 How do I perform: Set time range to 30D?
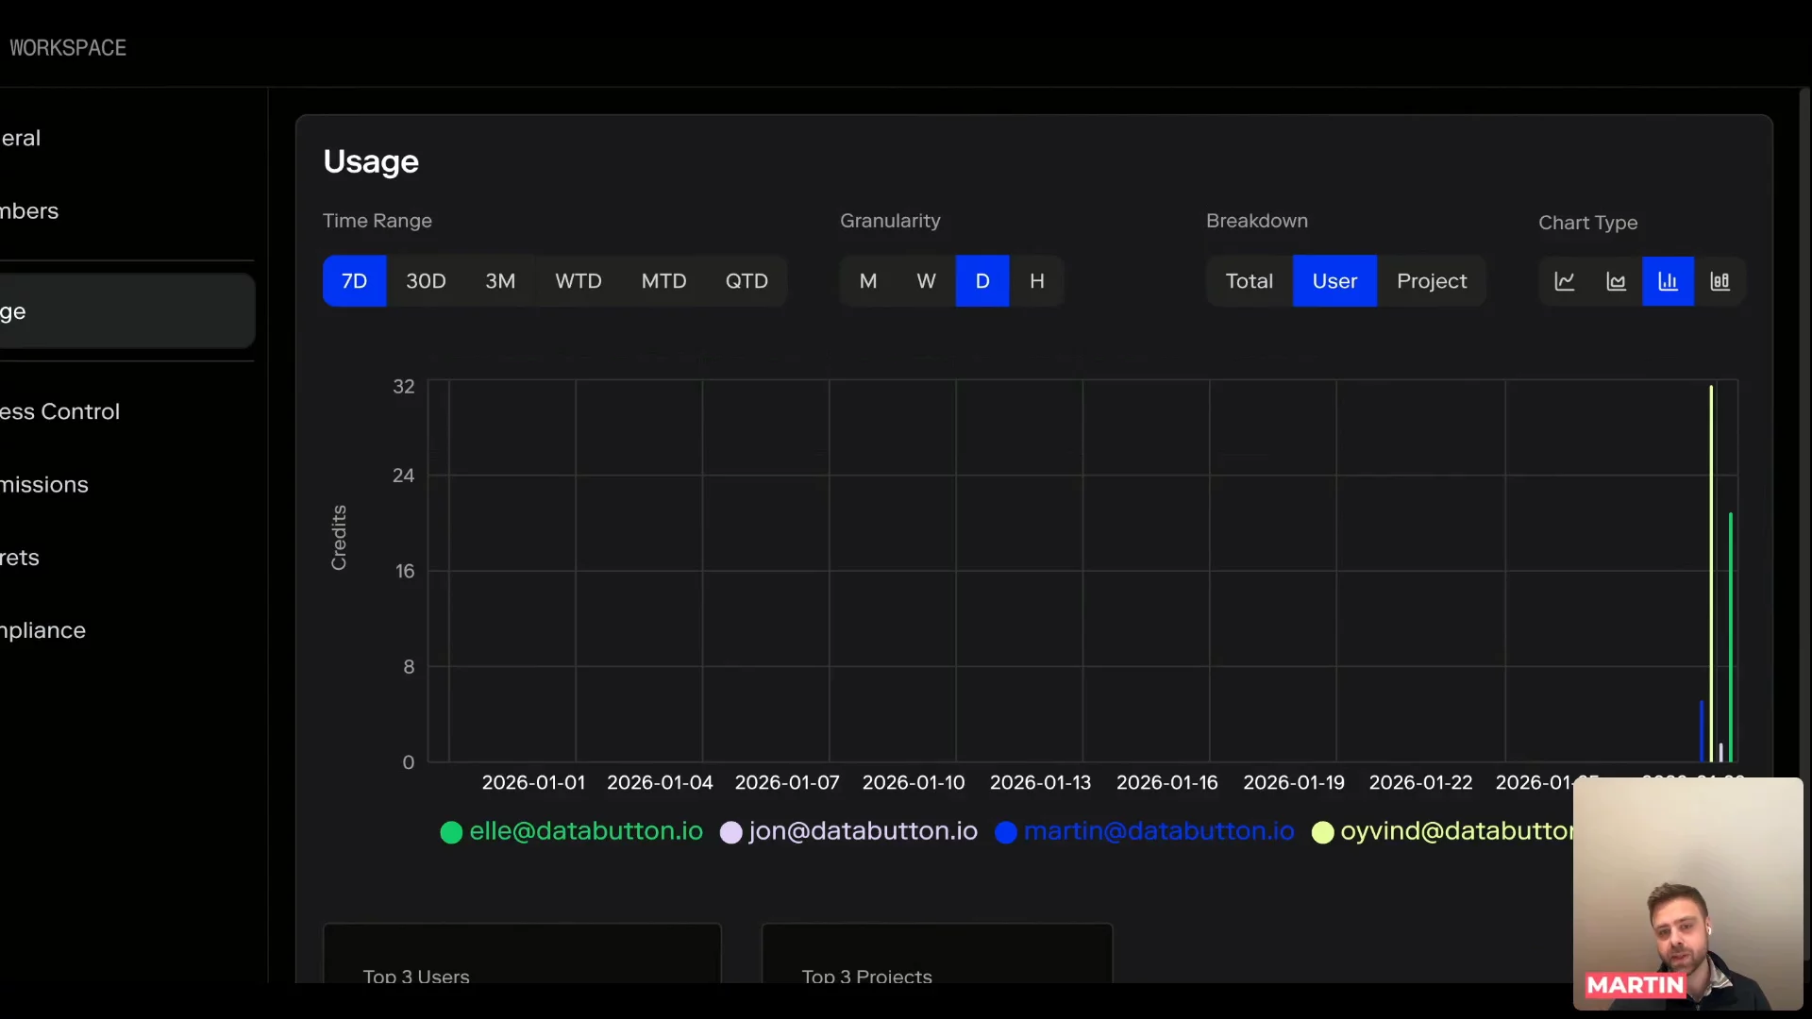[426, 281]
